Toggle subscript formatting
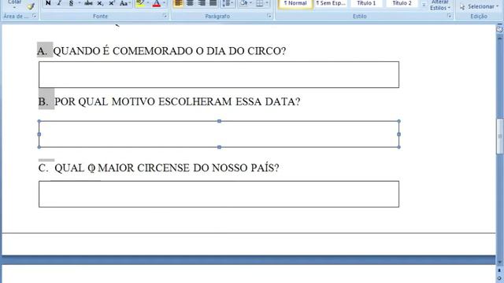504x283 pixels. tap(100, 3)
